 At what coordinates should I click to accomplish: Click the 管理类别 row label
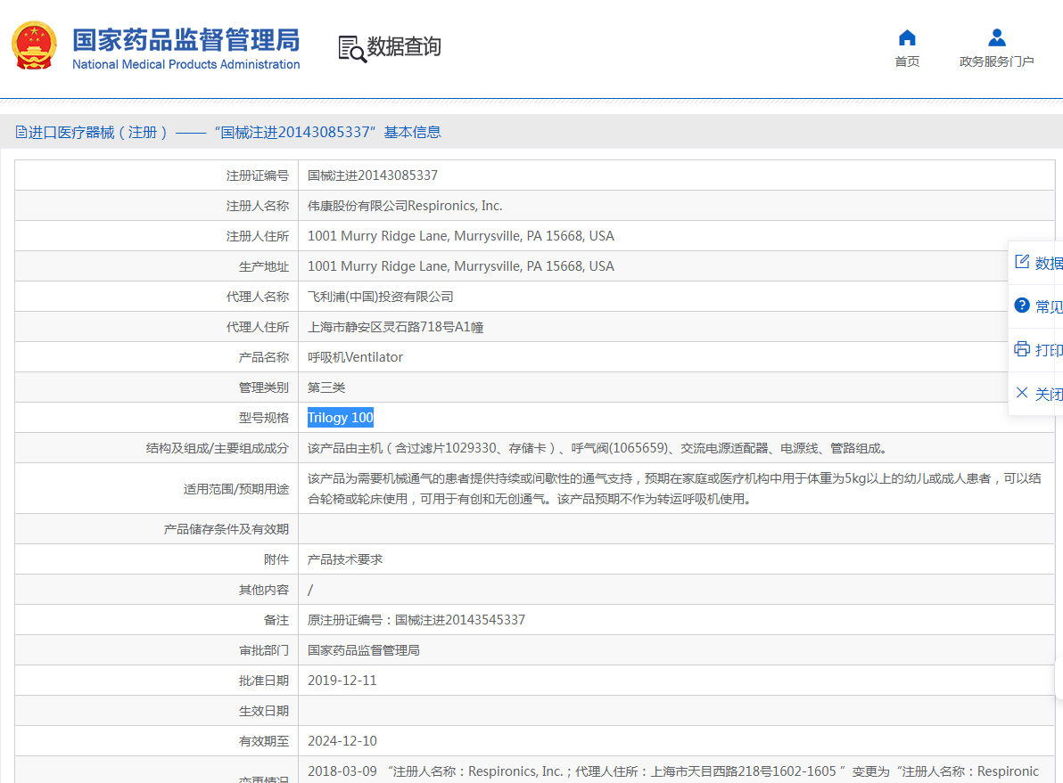264,387
